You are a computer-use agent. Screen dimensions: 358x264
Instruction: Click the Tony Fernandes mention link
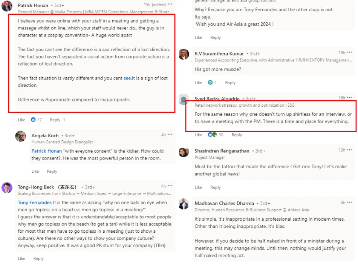35,203
